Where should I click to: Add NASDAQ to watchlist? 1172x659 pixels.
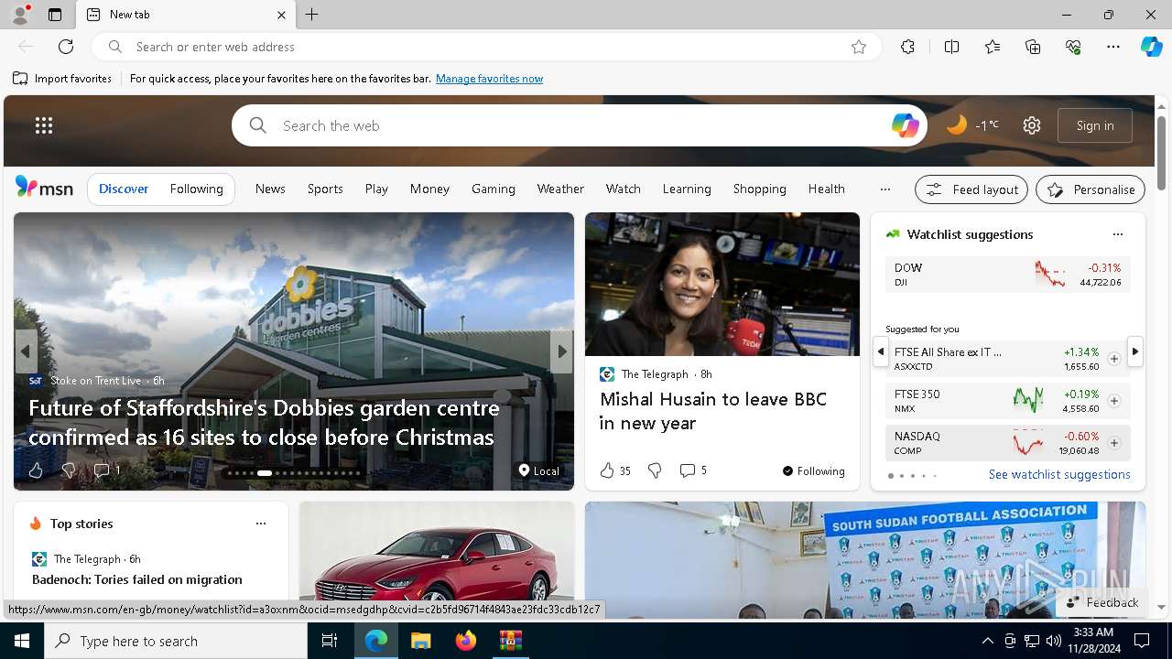tap(1114, 443)
